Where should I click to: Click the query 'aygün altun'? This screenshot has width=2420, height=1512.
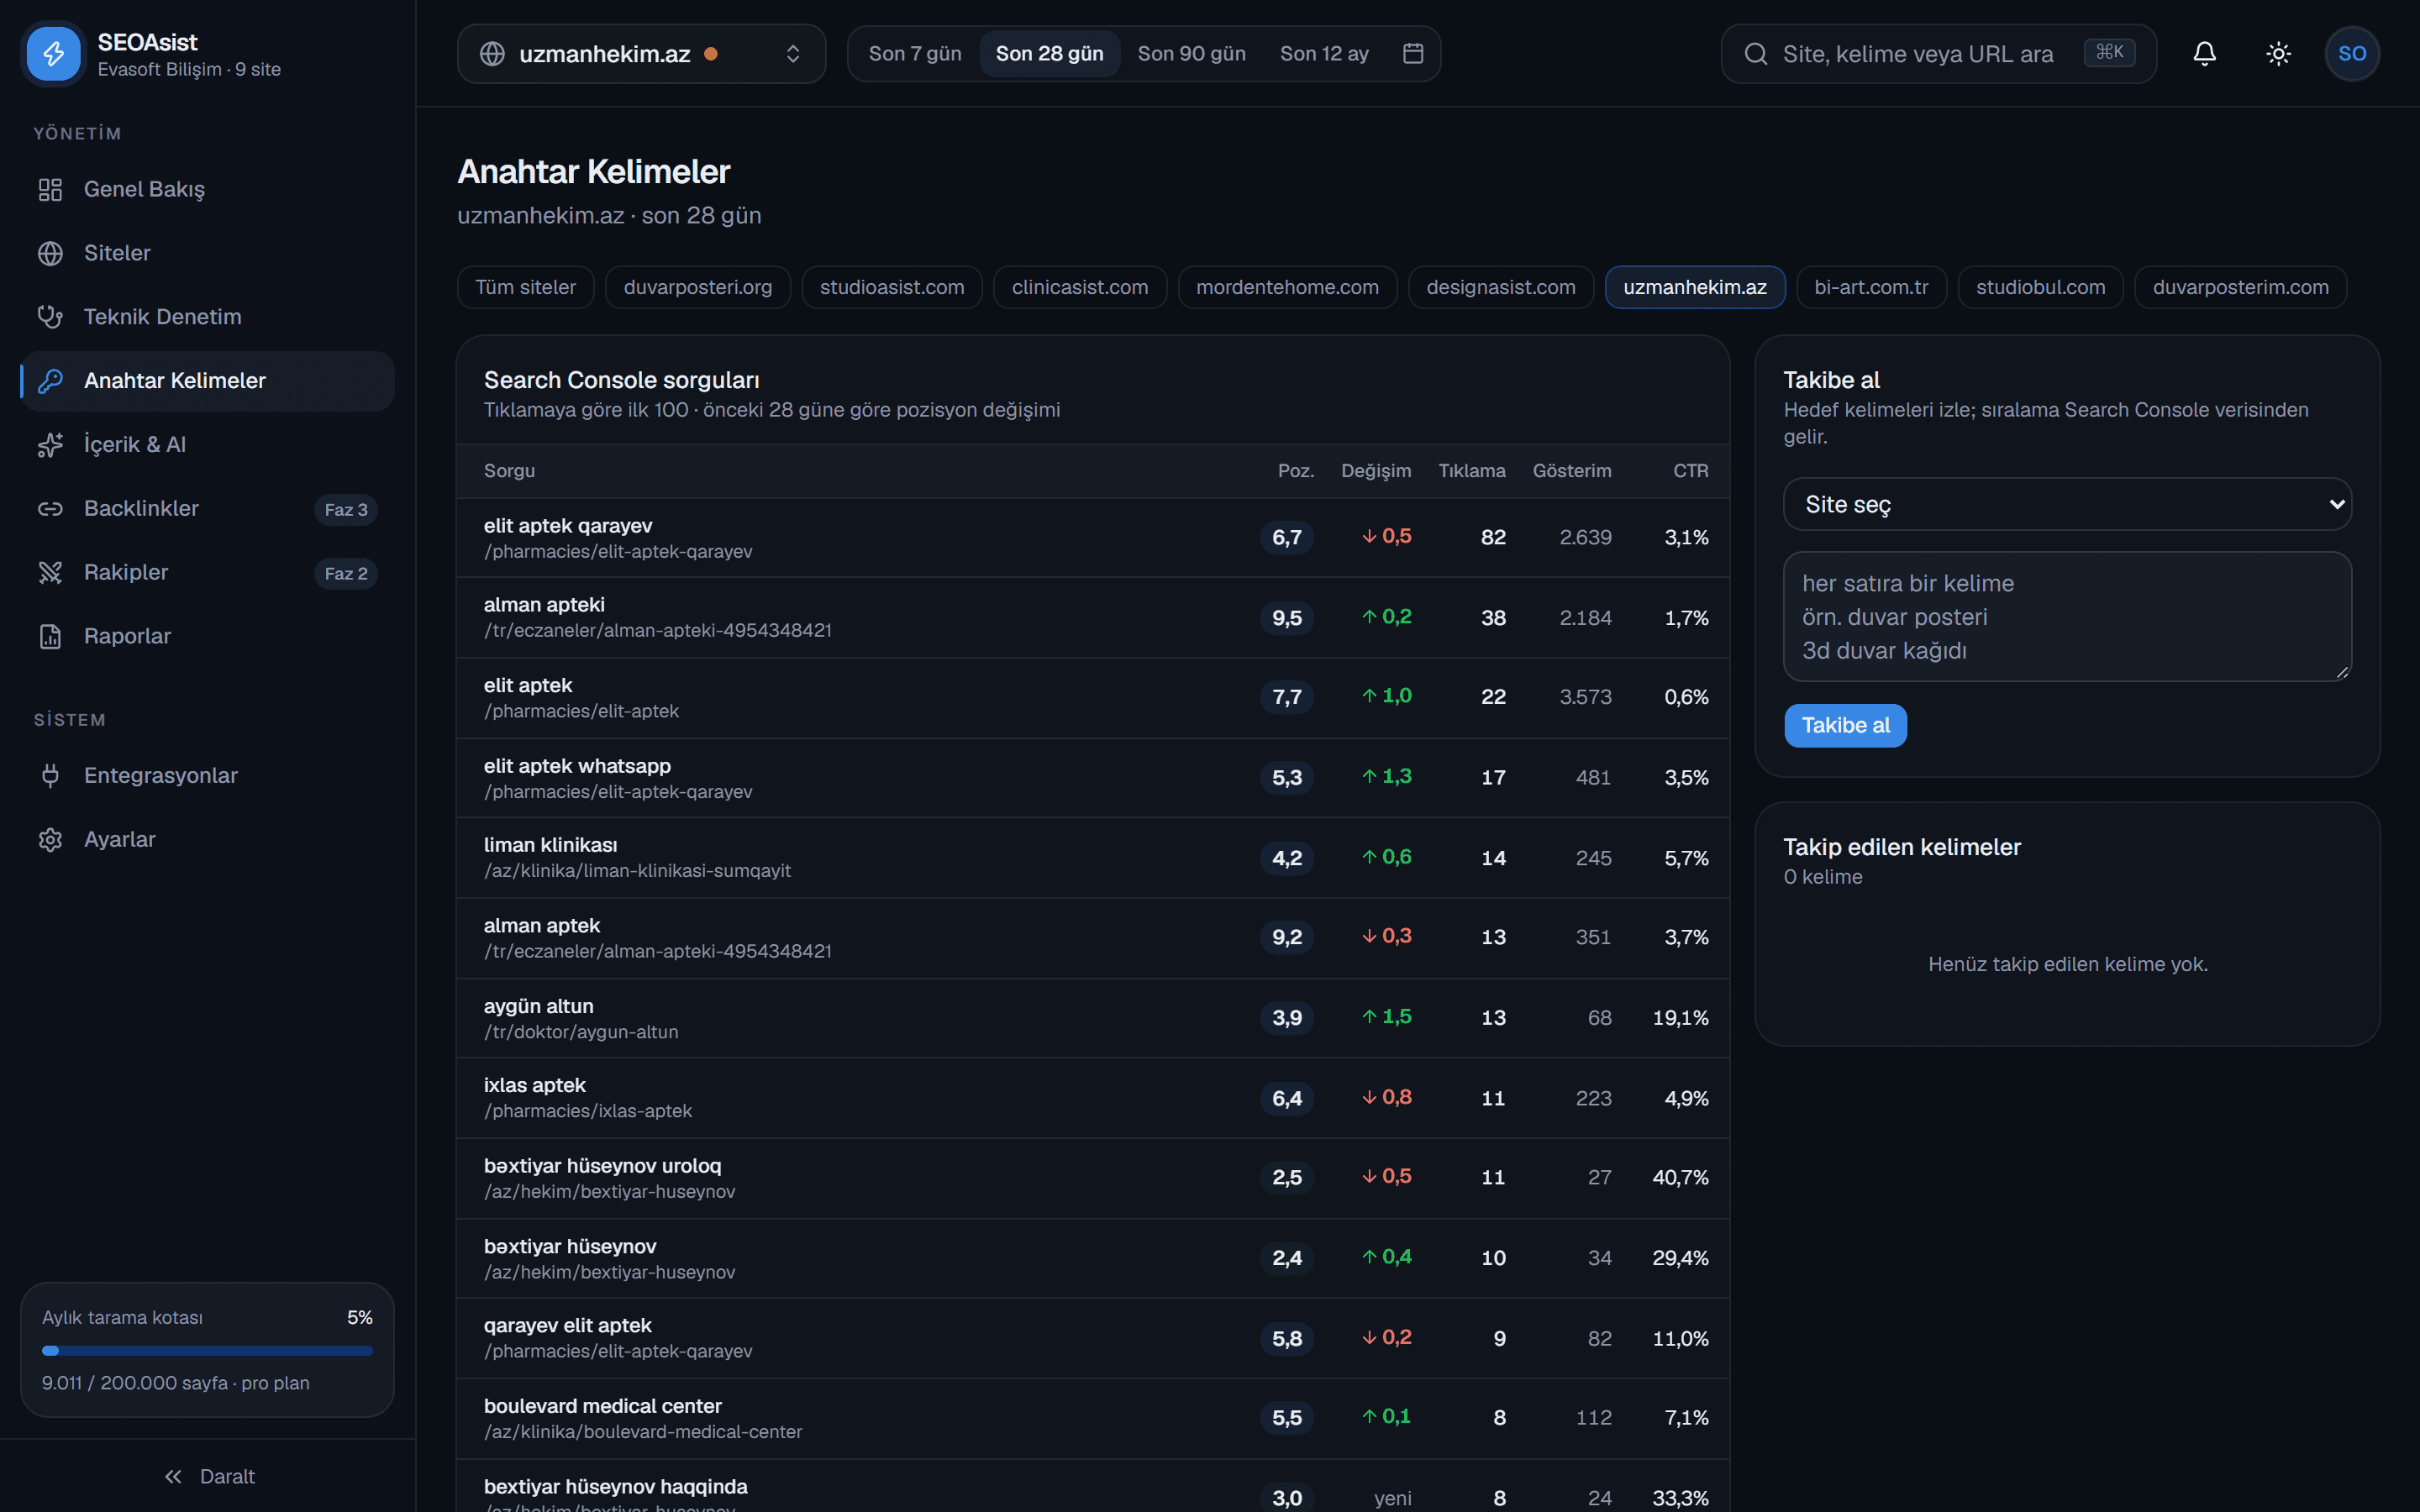538,1006
